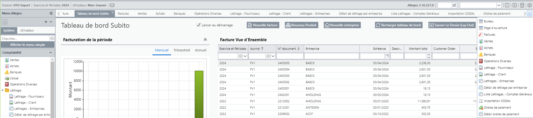This screenshot has width=533, height=118.
Task: Open Journal filter dropdown arrow
Action: pyautogui.click(x=273, y=56)
